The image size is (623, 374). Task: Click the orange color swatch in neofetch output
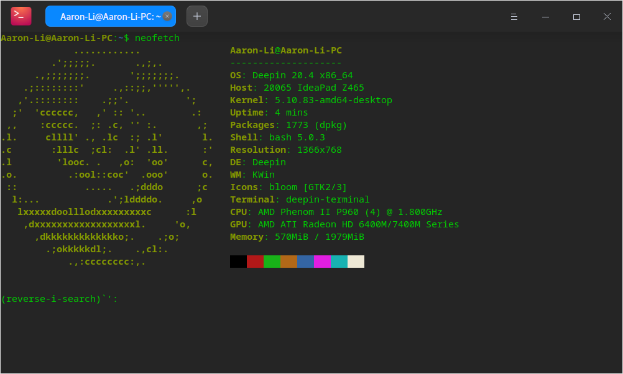tap(288, 262)
